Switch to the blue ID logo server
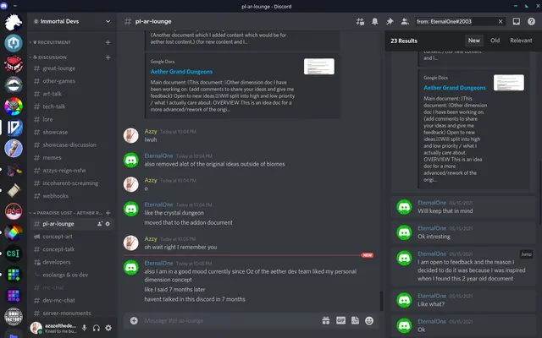This screenshot has width=542, height=338. (14, 128)
